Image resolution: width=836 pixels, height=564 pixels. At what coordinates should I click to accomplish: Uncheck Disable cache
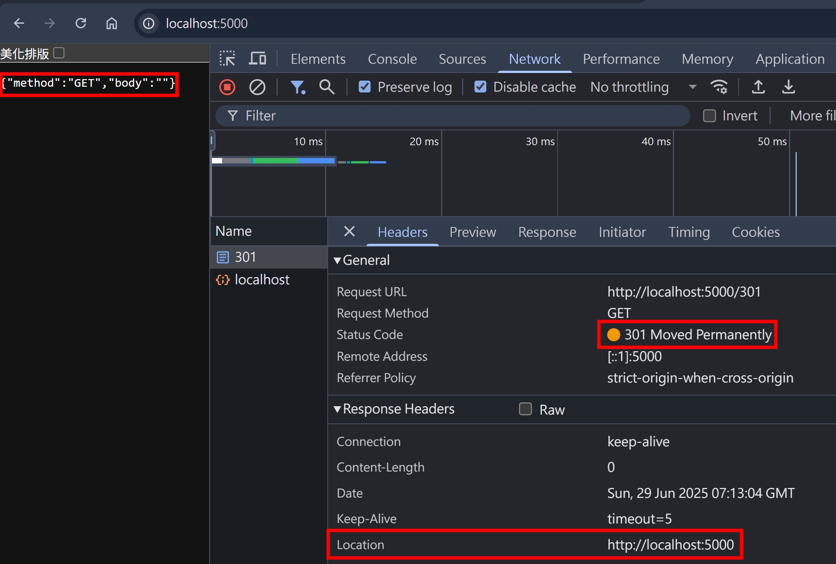click(x=480, y=87)
